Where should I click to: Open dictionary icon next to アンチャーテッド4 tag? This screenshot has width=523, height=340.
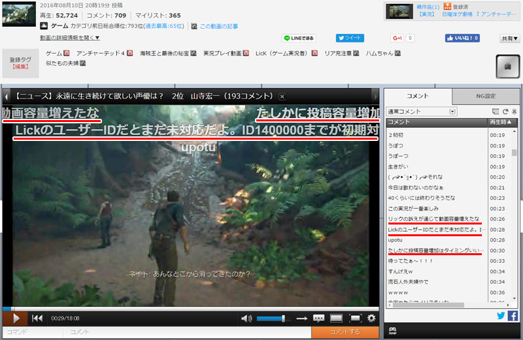tap(130, 54)
